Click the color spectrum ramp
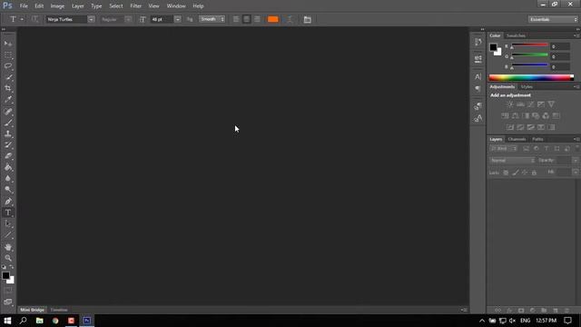Image resolution: width=581 pixels, height=327 pixels. pyautogui.click(x=531, y=77)
